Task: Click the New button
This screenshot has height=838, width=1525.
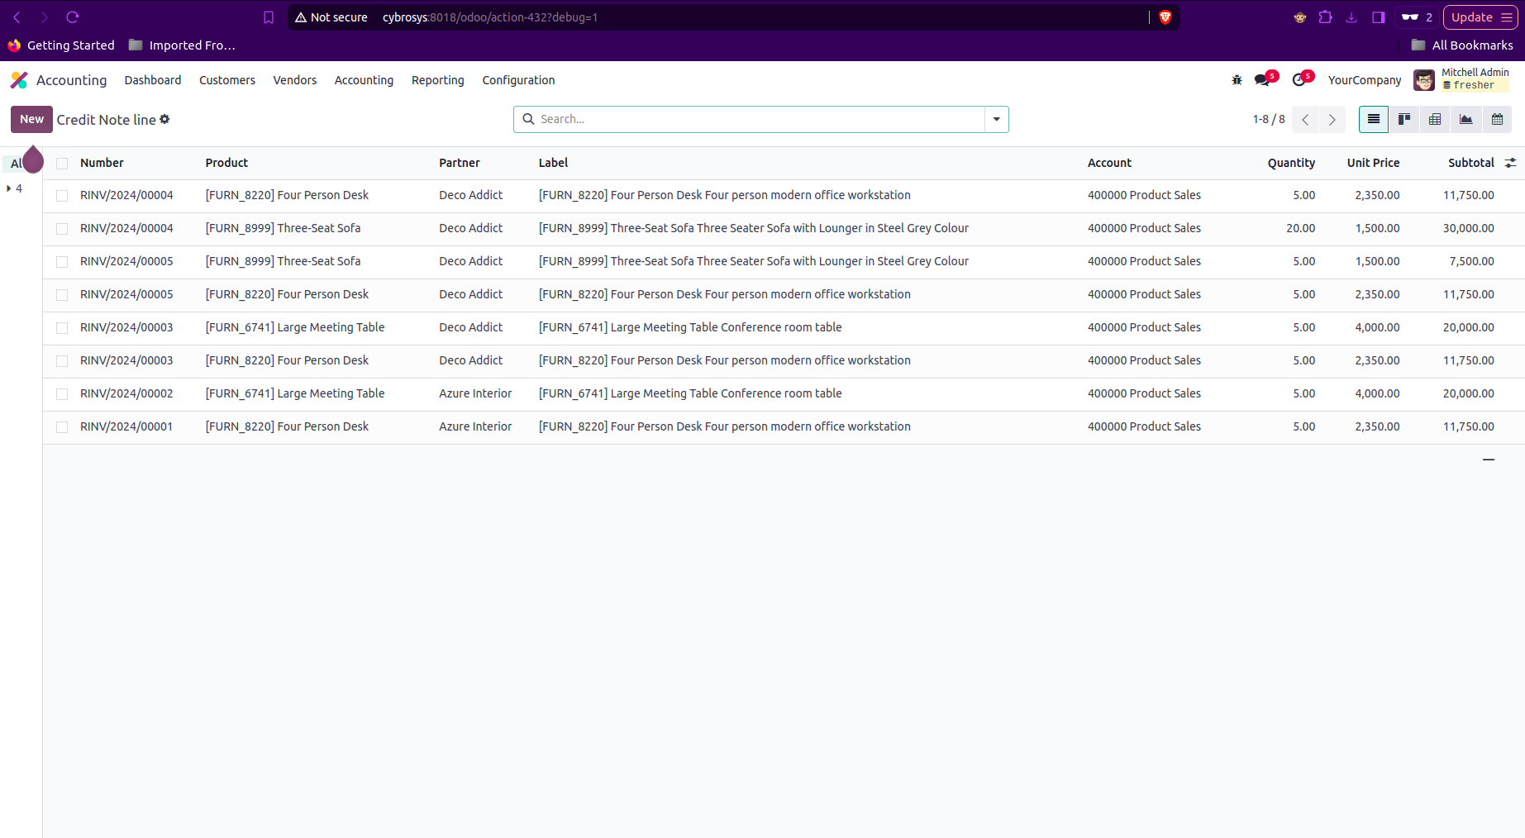Action: click(31, 119)
